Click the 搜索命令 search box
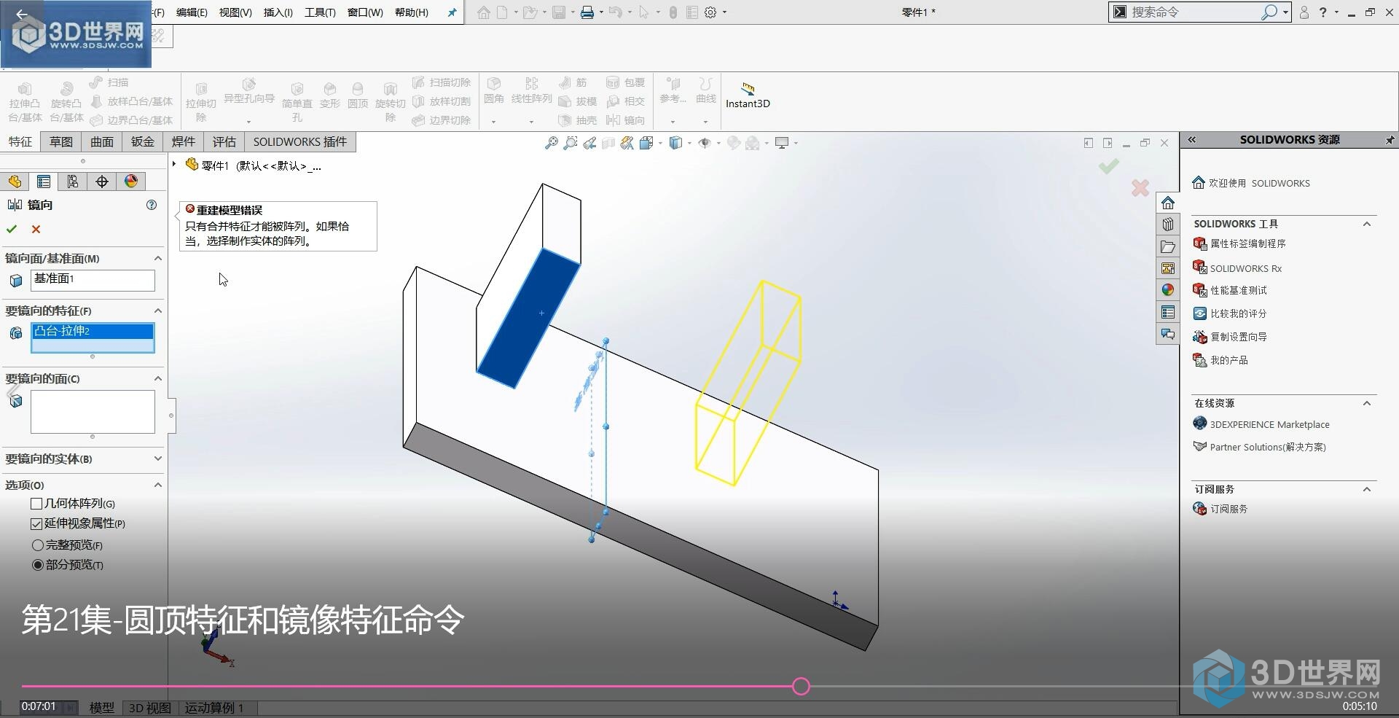 pos(1196,12)
